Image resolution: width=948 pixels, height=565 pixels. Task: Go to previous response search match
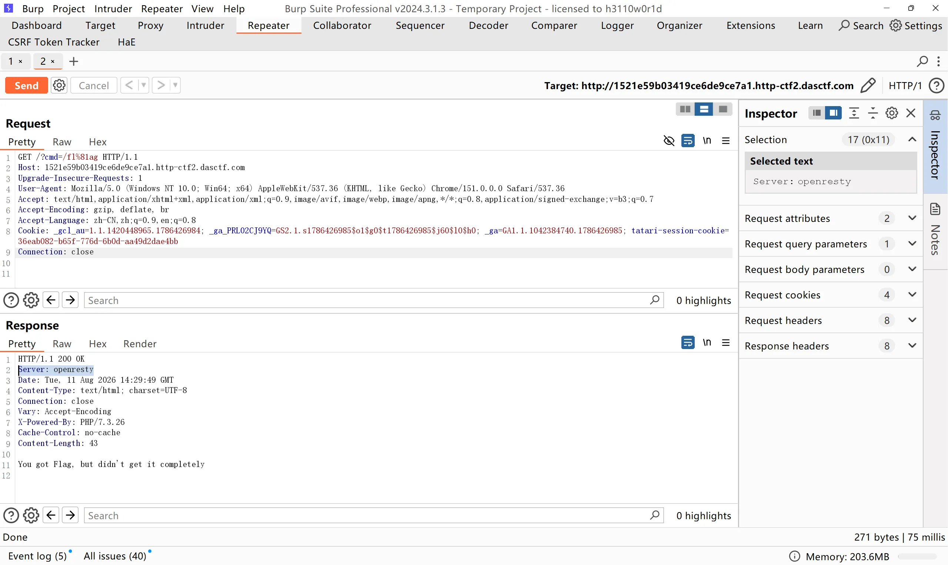[x=51, y=515]
